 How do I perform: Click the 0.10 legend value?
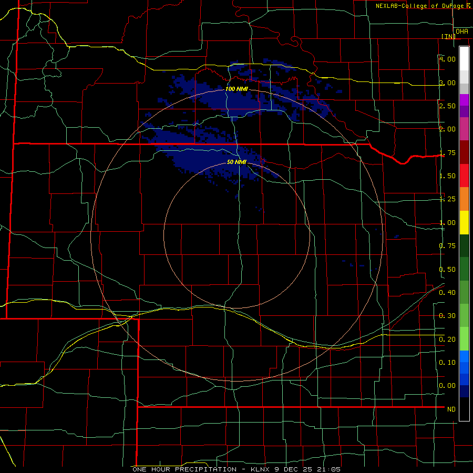[x=447, y=363]
